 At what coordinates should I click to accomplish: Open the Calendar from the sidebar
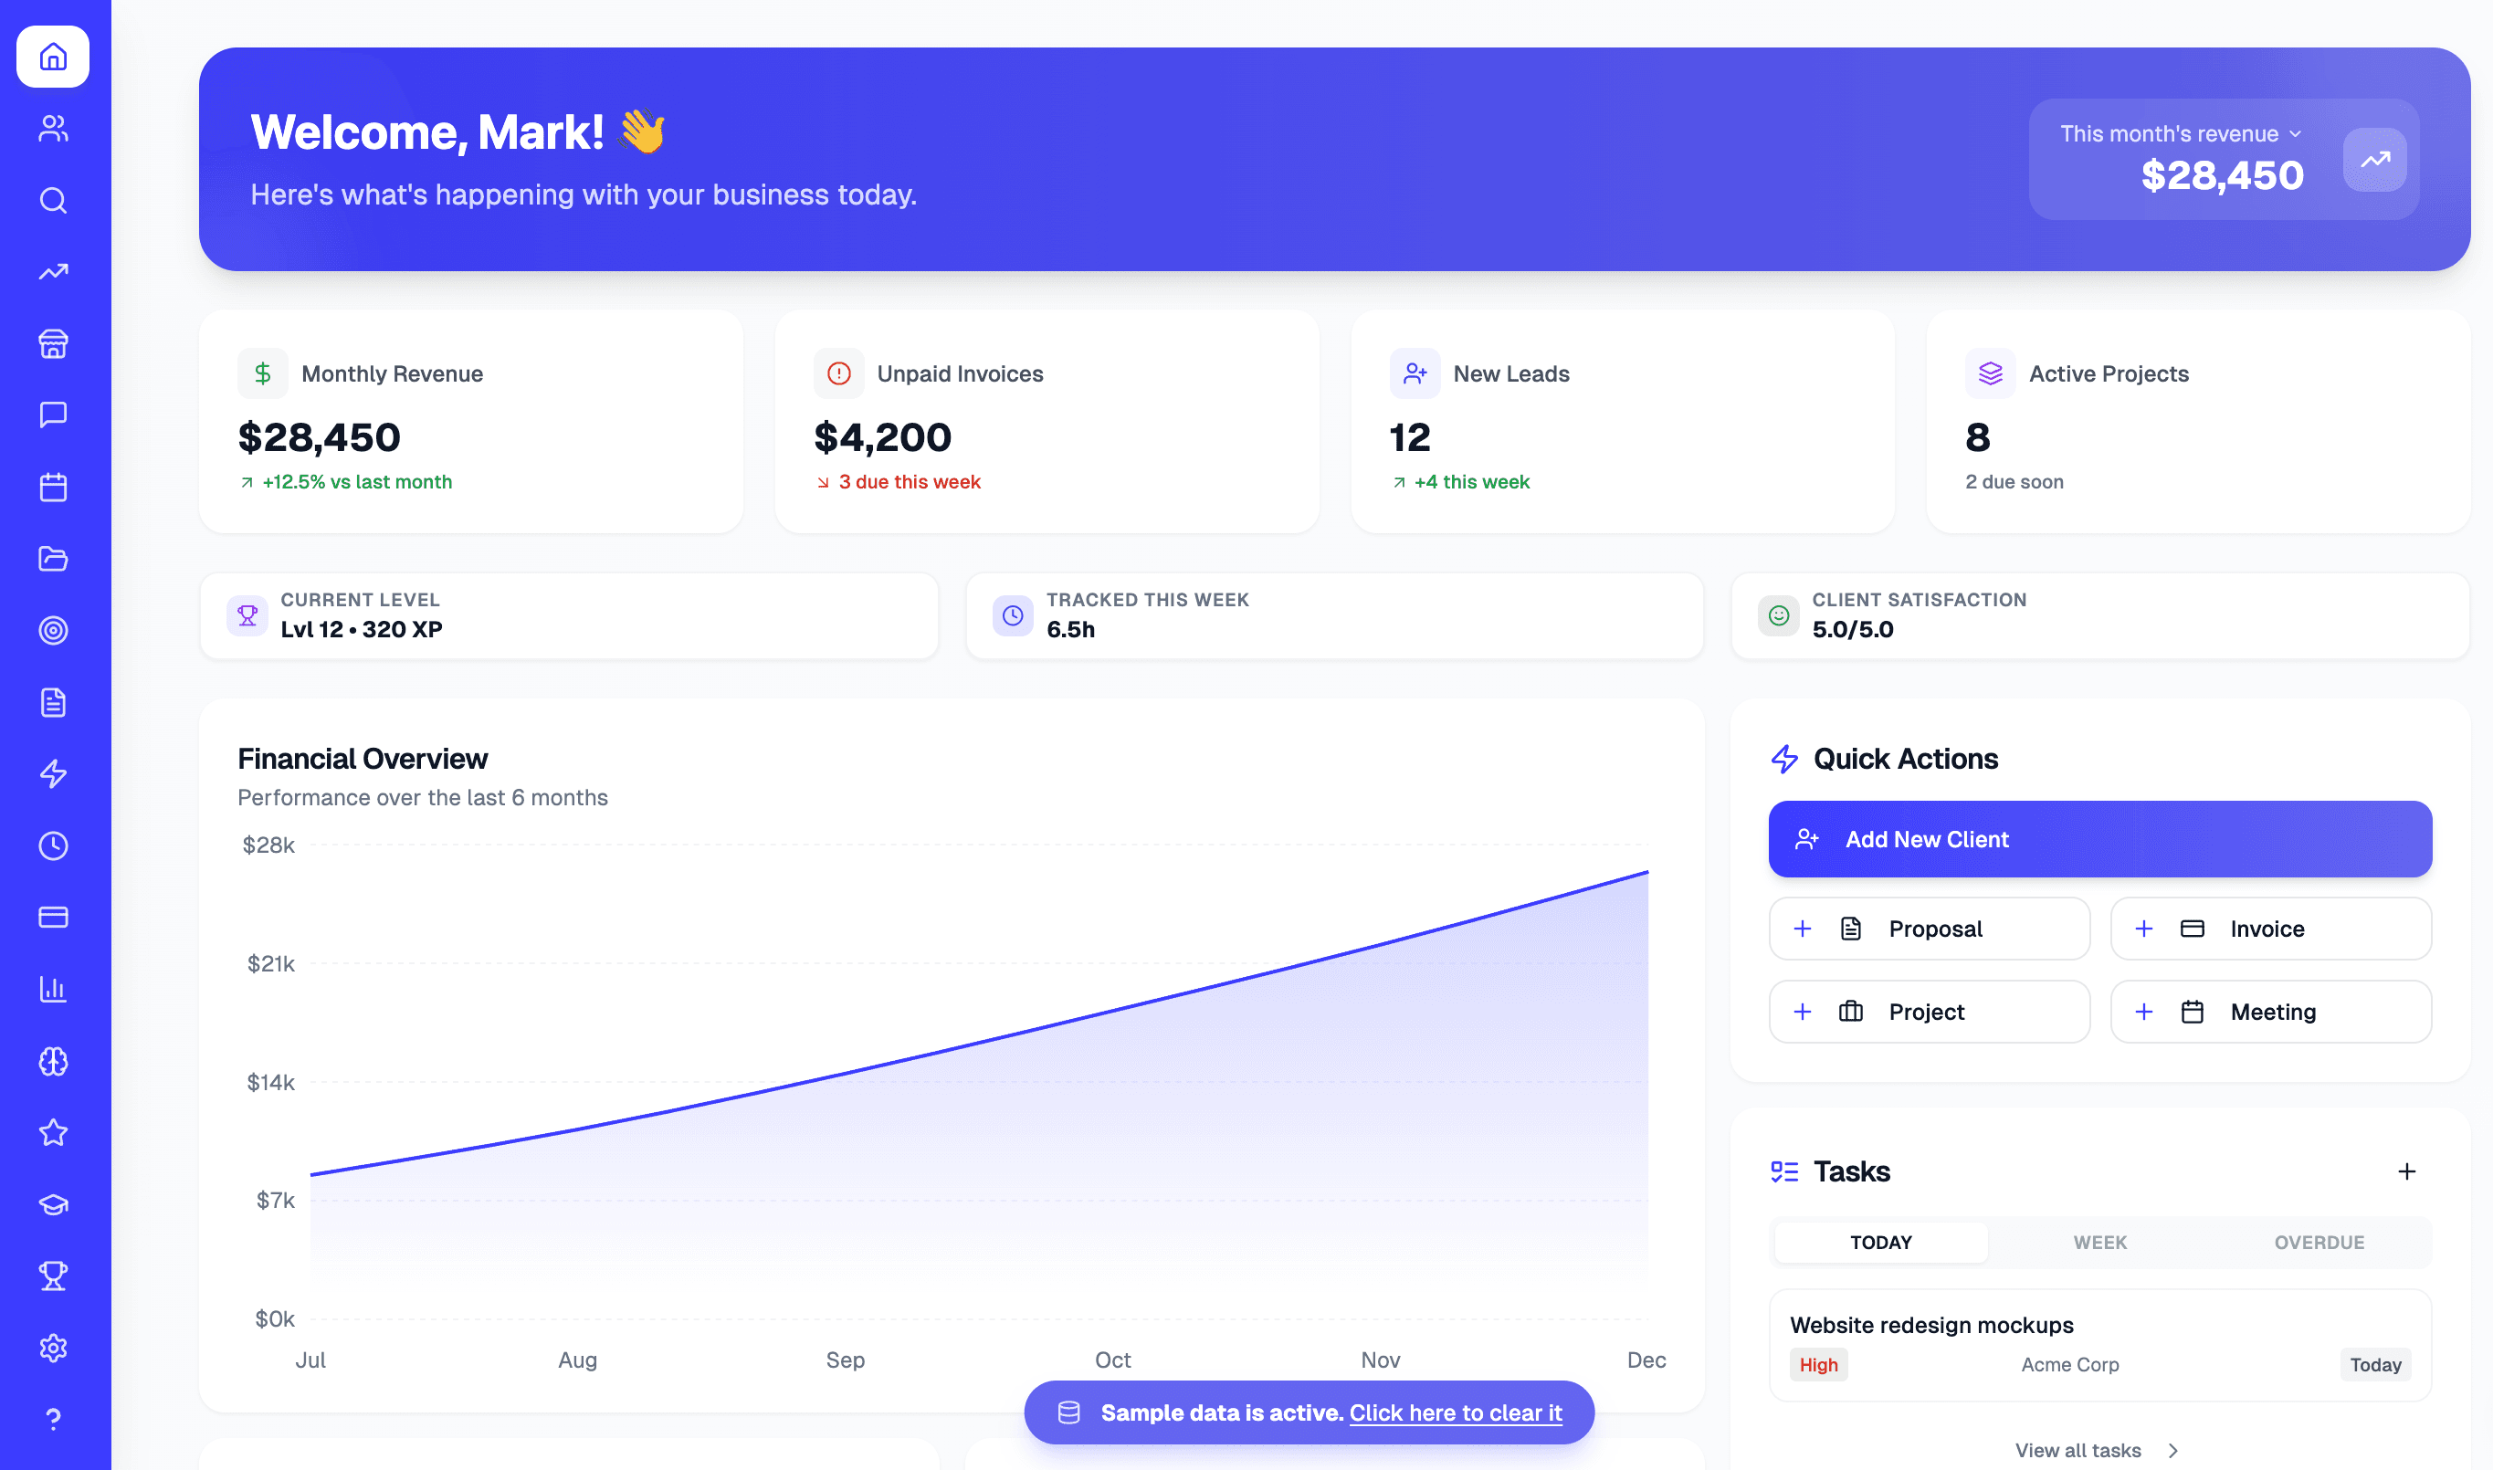[x=52, y=487]
